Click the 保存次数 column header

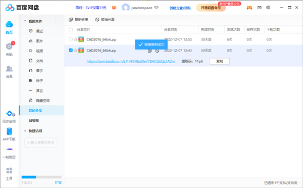254,30
